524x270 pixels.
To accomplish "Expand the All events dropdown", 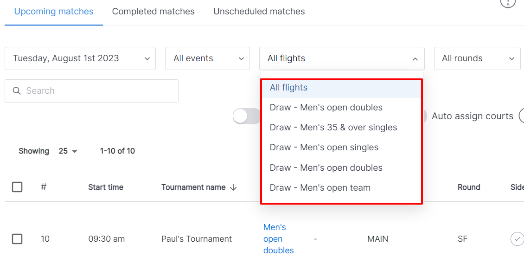I will click(208, 58).
